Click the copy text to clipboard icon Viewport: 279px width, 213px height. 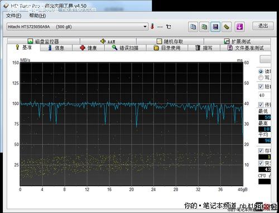(x=193, y=27)
